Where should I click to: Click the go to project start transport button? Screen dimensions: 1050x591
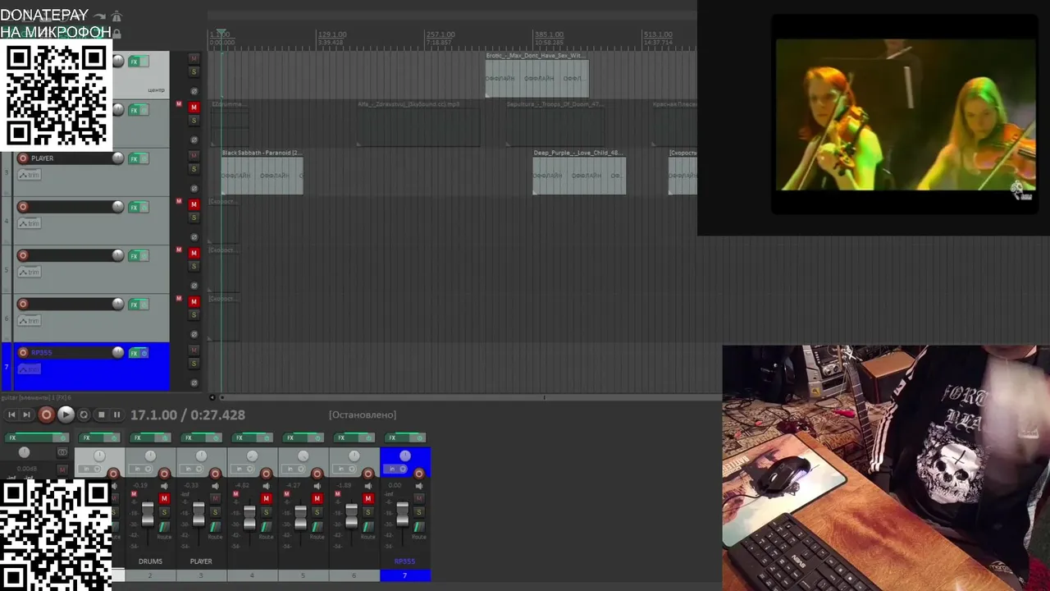pos(11,415)
